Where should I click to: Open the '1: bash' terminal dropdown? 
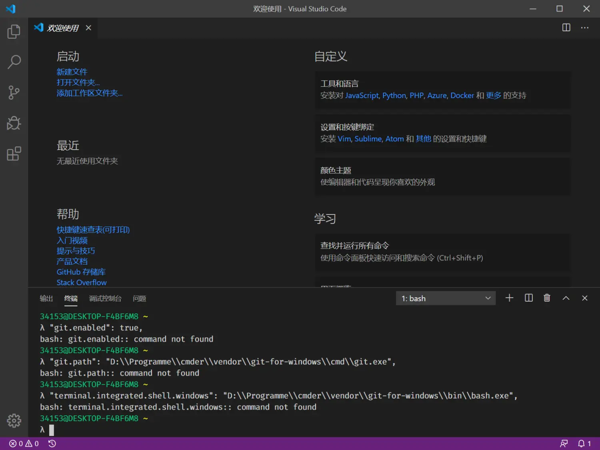coord(446,298)
